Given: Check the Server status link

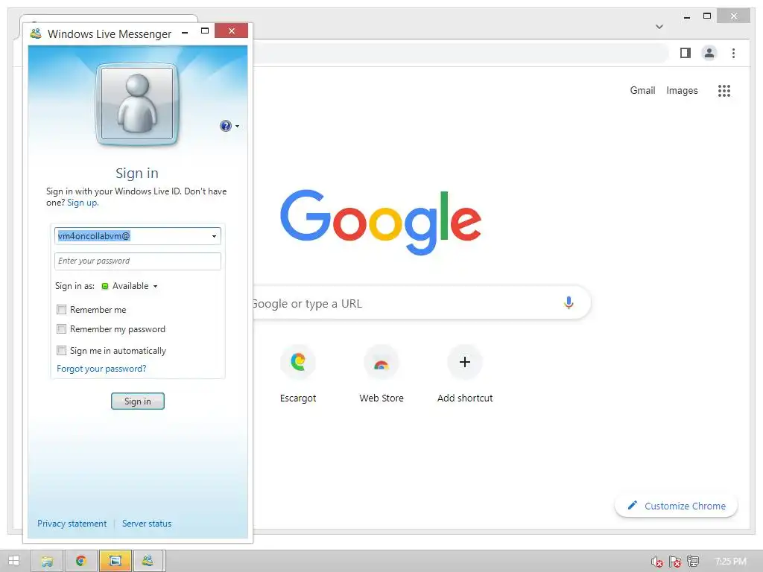Looking at the screenshot, I should coord(147,524).
